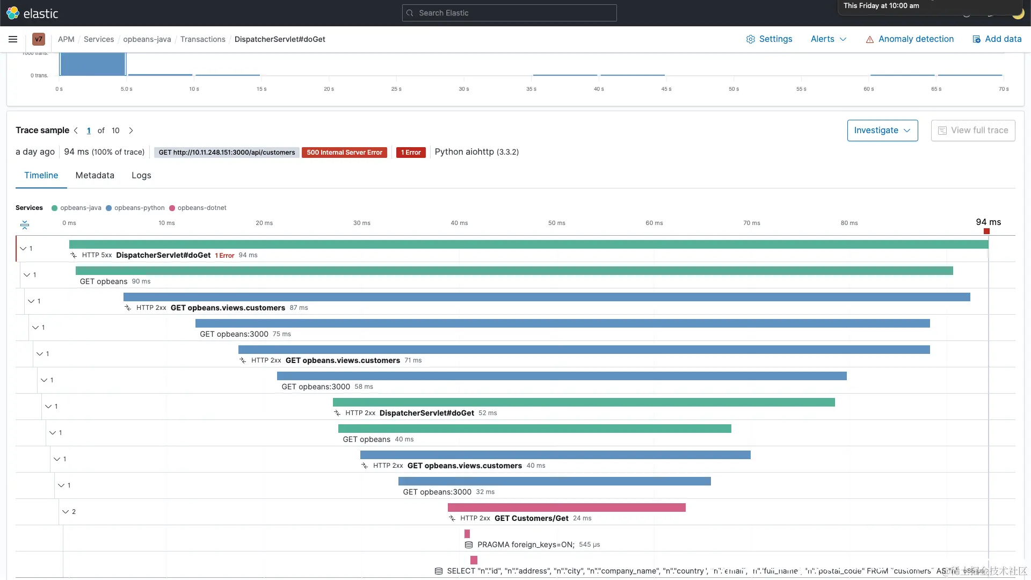Click the Anomaly detection warning icon
This screenshot has width=1031, height=580.
[x=869, y=39]
